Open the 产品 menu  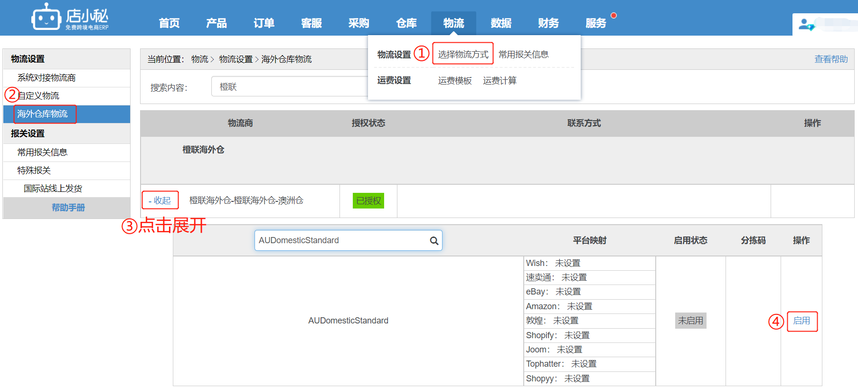tap(217, 23)
